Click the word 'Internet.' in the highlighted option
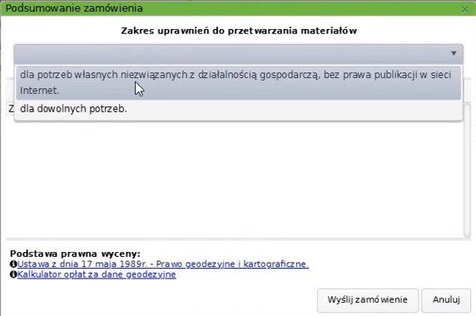This screenshot has height=316, width=476. (39, 91)
